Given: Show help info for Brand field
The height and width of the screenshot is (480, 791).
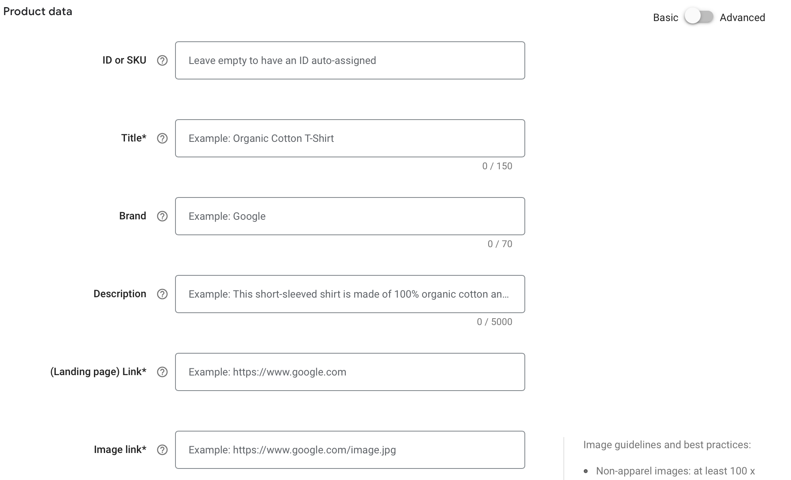Looking at the screenshot, I should [162, 216].
